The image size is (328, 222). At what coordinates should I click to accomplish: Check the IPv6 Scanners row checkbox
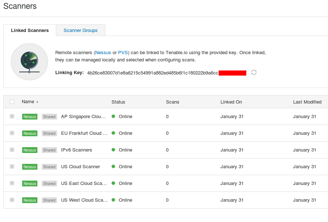12,150
